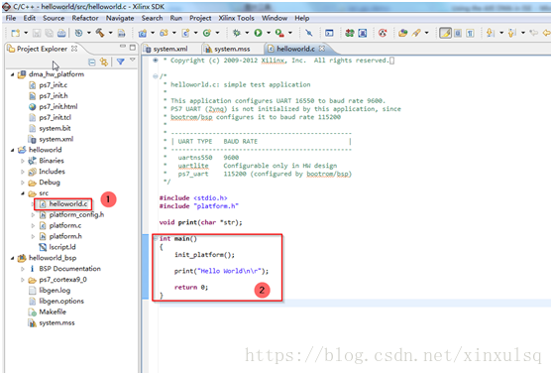The height and width of the screenshot is (375, 553).
Task: Click the Toggle Mark Occurrences highlighter icon
Action: 445,33
